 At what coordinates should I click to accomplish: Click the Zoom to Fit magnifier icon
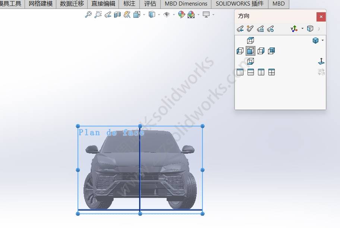click(x=88, y=14)
